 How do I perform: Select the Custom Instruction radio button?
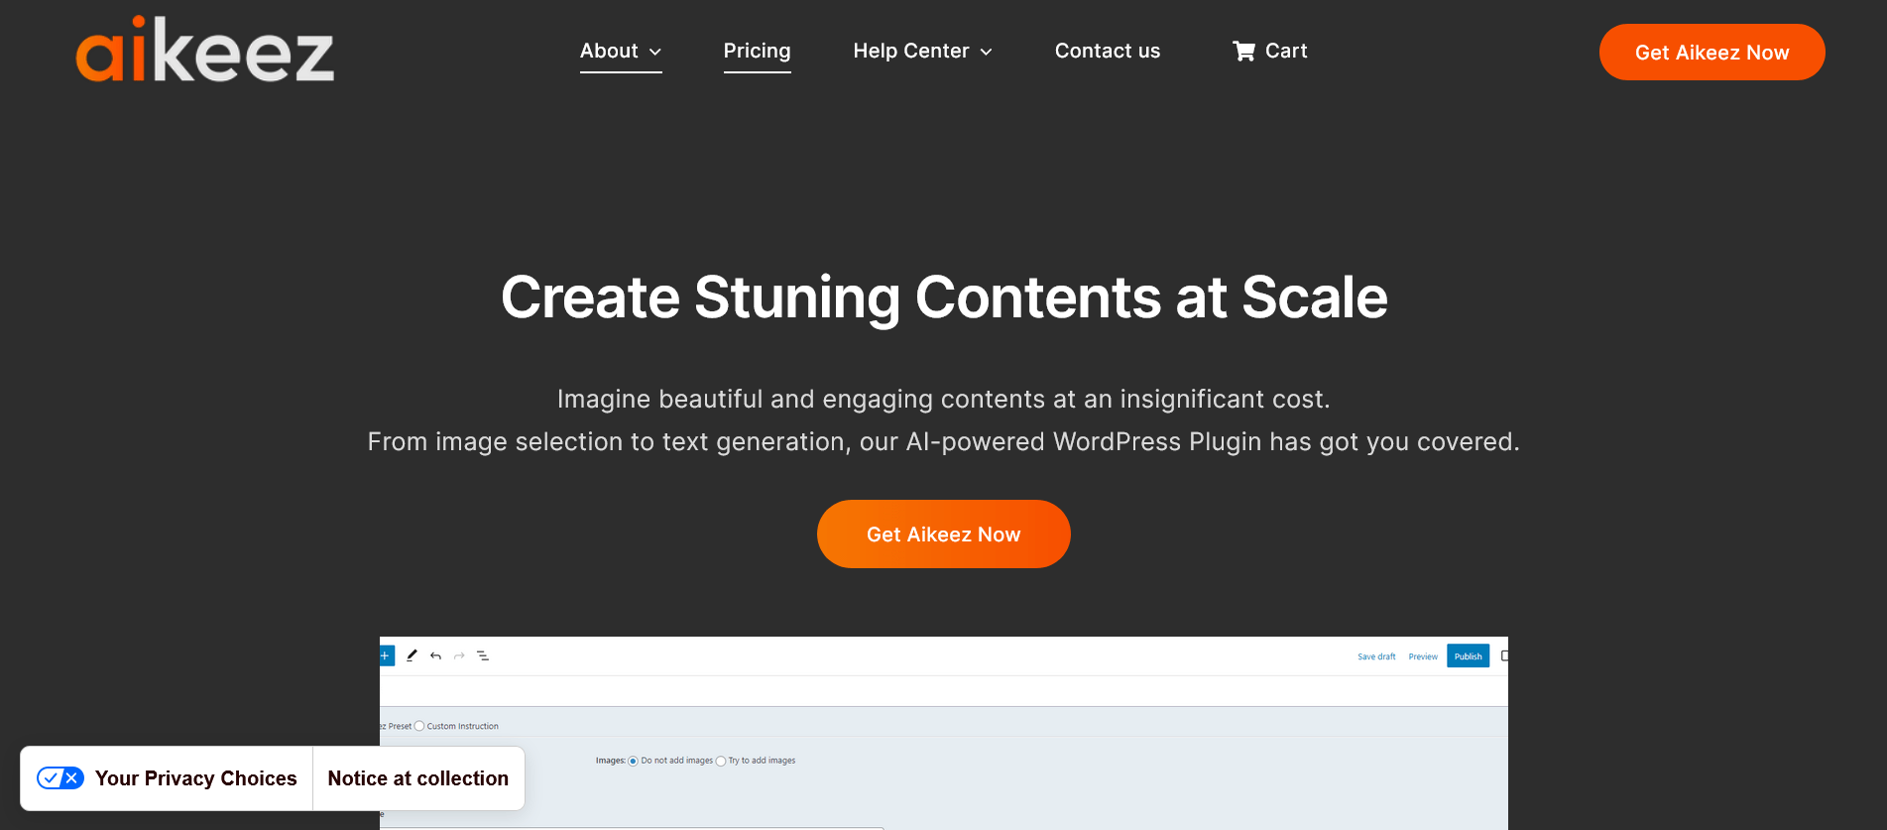pos(419,726)
